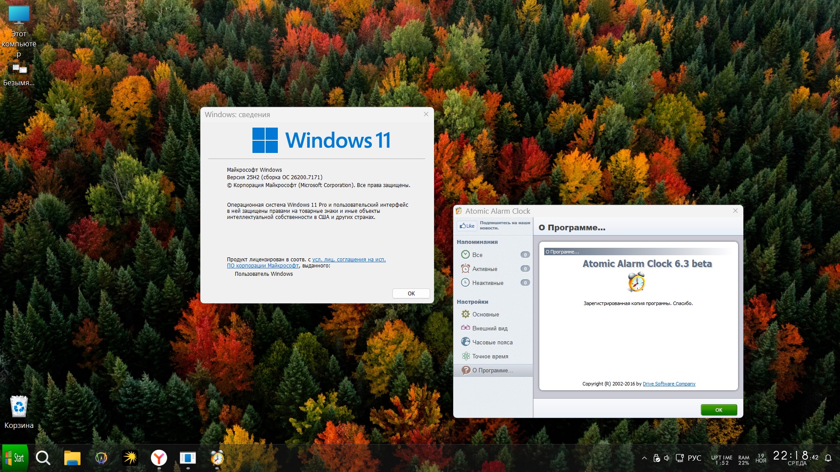Image resolution: width=840 pixels, height=472 pixels.
Task: Expand hidden system tray icons chevron
Action: click(x=644, y=458)
